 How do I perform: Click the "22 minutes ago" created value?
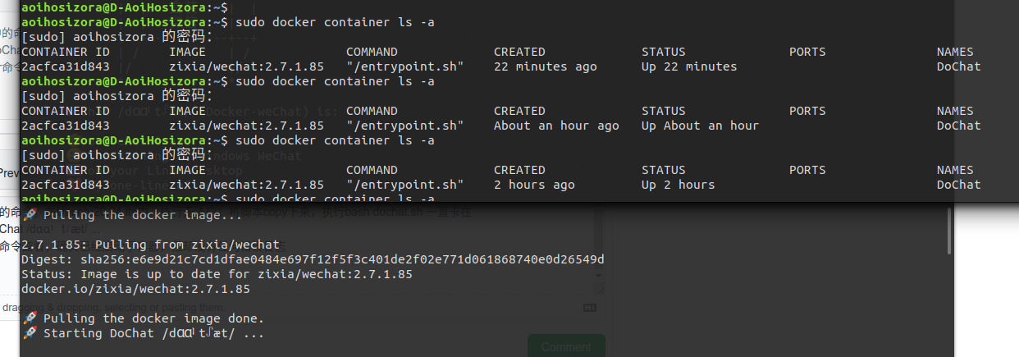(x=546, y=66)
